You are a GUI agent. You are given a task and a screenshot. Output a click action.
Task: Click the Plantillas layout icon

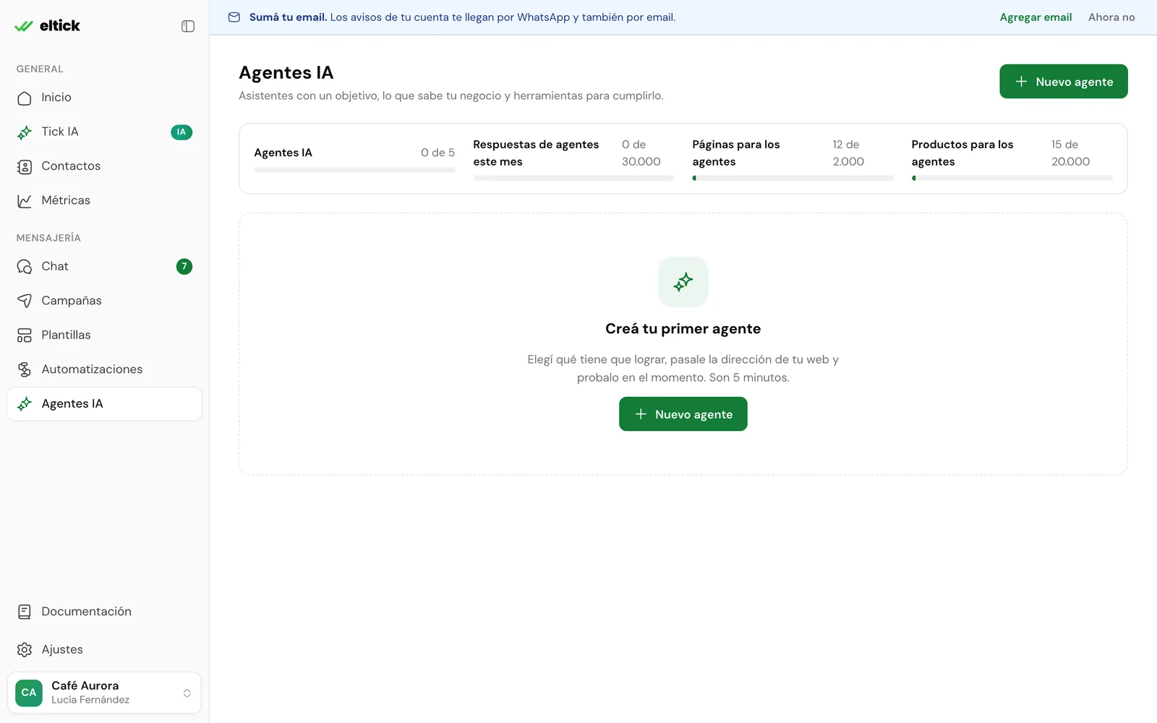click(25, 335)
